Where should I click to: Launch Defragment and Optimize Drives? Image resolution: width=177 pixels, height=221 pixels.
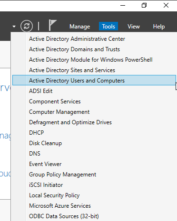coord(70,122)
